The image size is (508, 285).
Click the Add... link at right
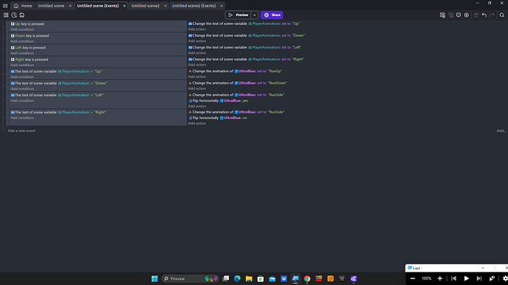point(501,131)
